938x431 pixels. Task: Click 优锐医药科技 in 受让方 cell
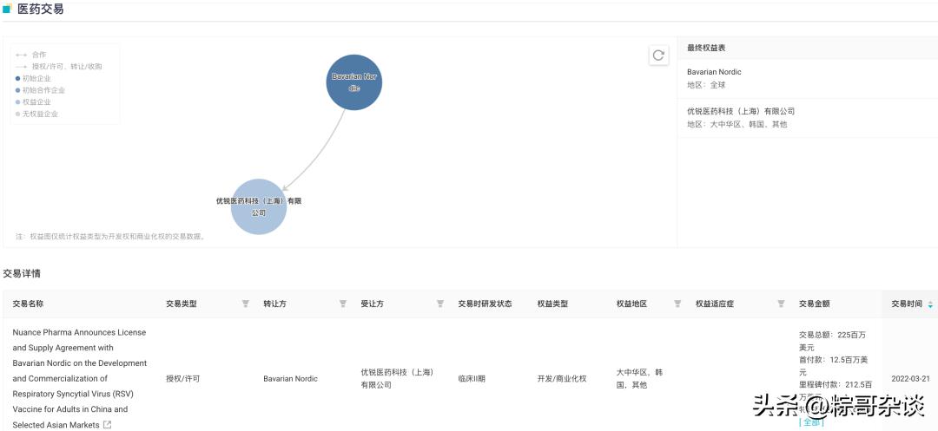pyautogui.click(x=397, y=378)
